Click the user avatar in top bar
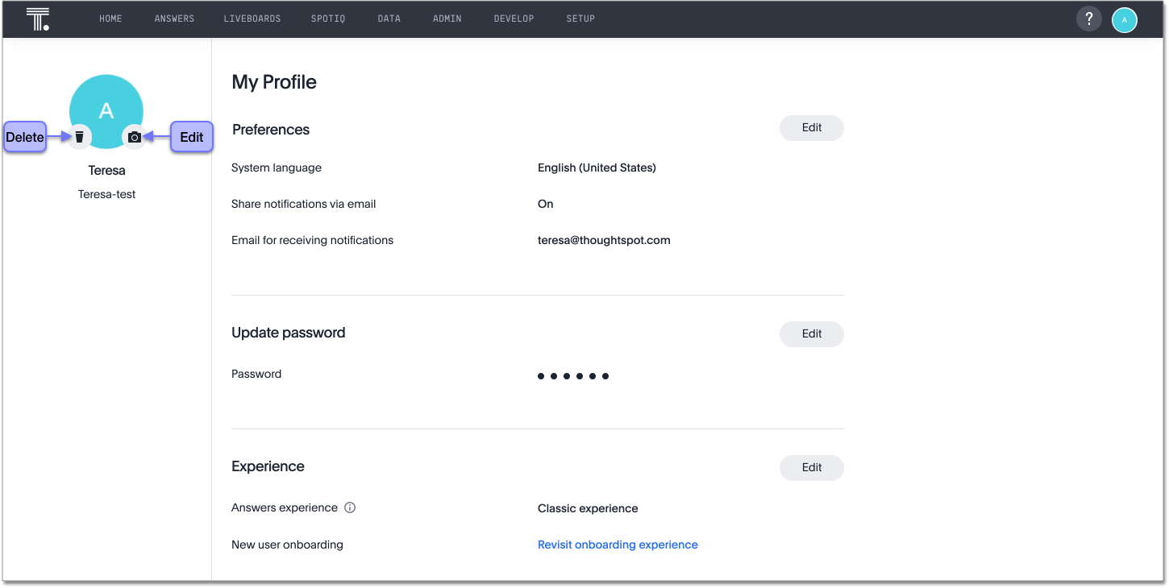 pos(1124,20)
